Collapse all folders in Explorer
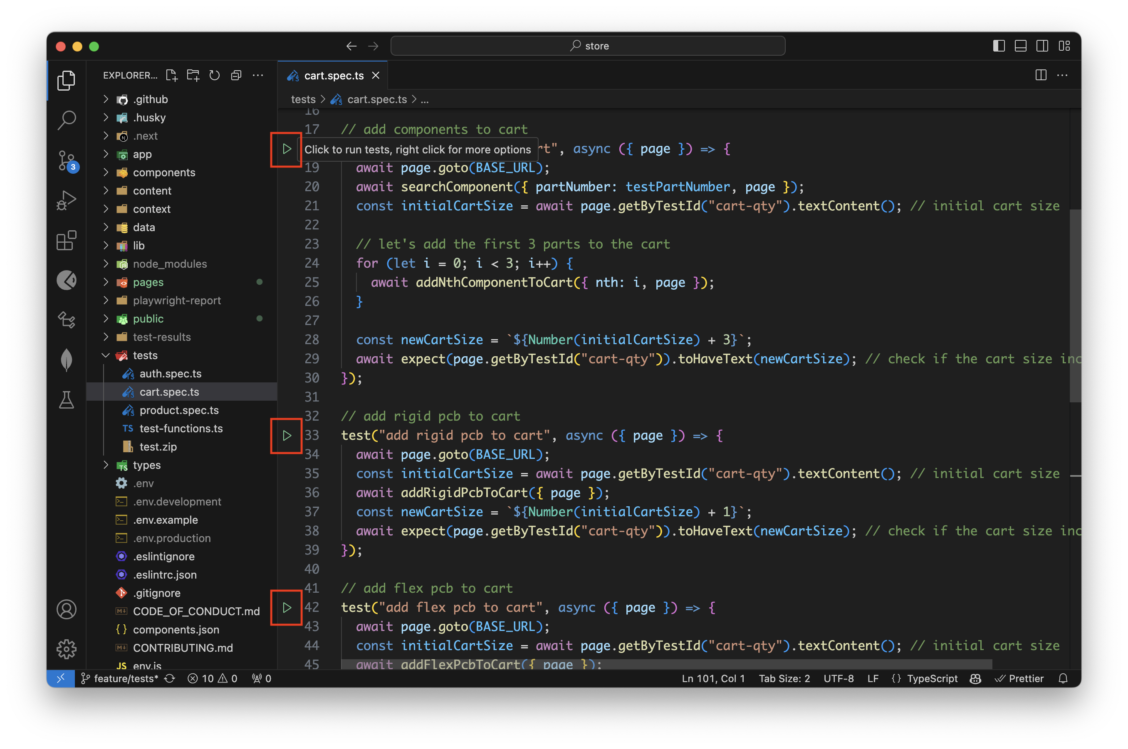 click(x=236, y=75)
